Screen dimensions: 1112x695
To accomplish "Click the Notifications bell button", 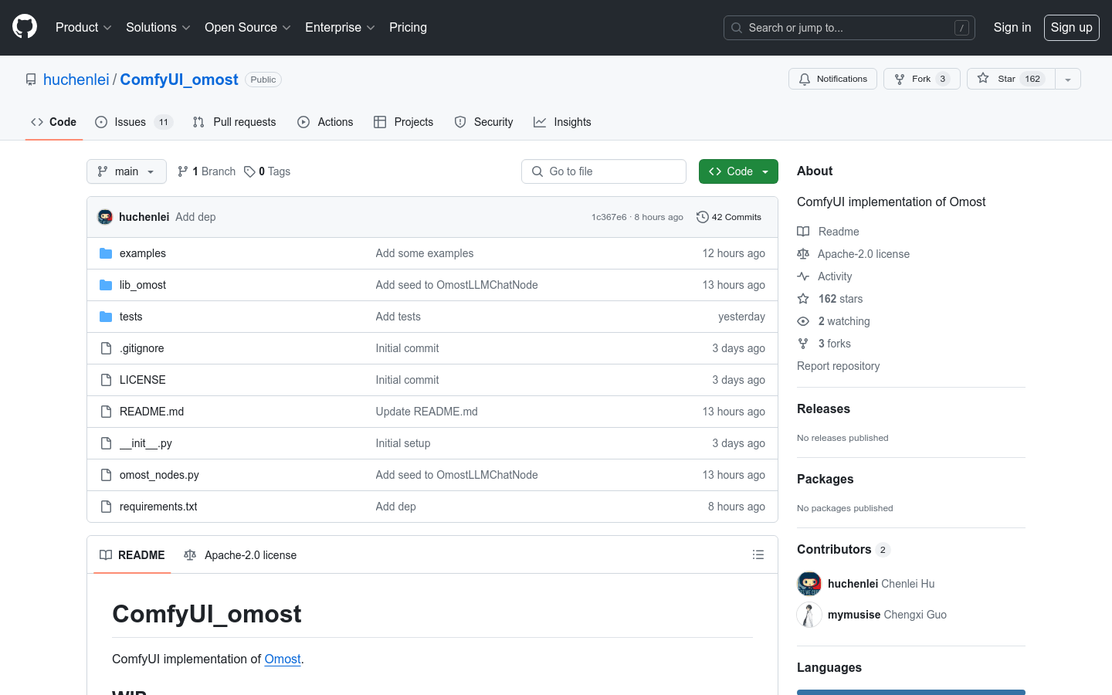I will (832, 79).
